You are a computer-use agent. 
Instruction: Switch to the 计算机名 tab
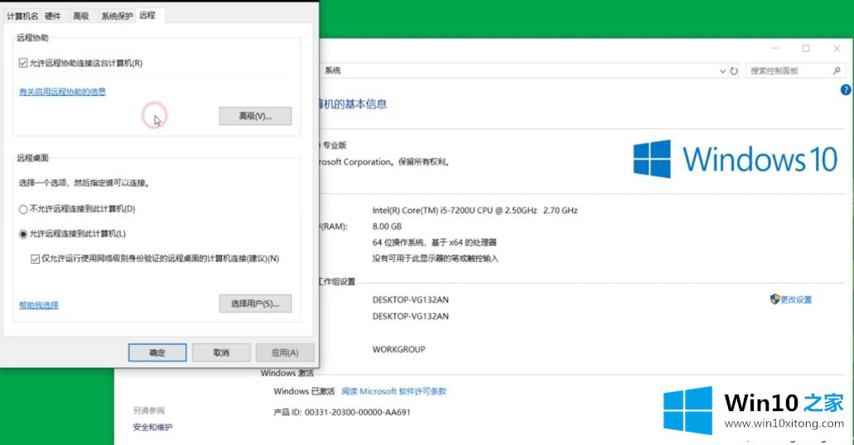(22, 16)
